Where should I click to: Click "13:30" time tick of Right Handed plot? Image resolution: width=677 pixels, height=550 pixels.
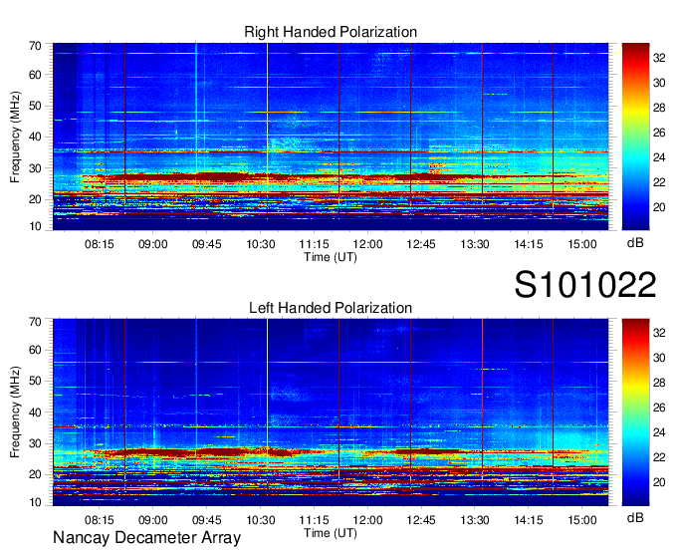point(475,244)
